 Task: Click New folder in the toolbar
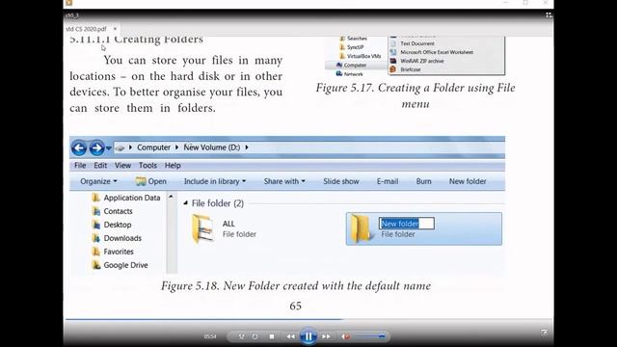click(x=468, y=181)
